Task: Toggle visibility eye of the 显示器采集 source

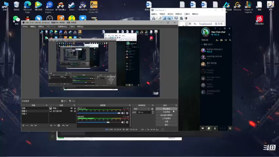Action: (x=71, y=111)
